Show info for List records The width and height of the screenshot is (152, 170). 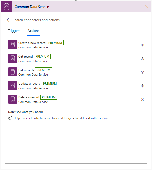tap(142, 72)
